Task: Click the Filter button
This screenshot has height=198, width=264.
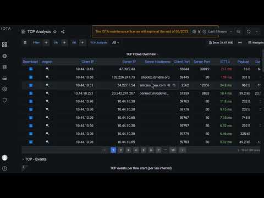Action: point(36,42)
